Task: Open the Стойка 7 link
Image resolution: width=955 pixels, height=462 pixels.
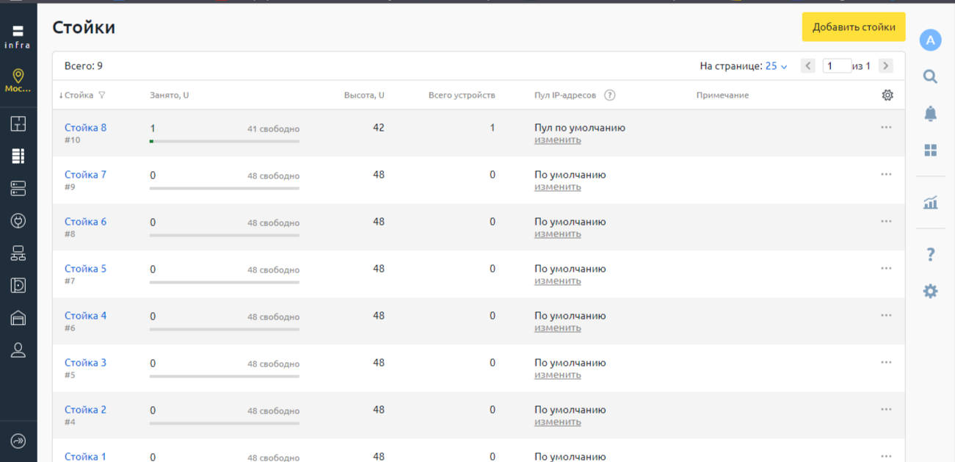Action: (x=85, y=175)
